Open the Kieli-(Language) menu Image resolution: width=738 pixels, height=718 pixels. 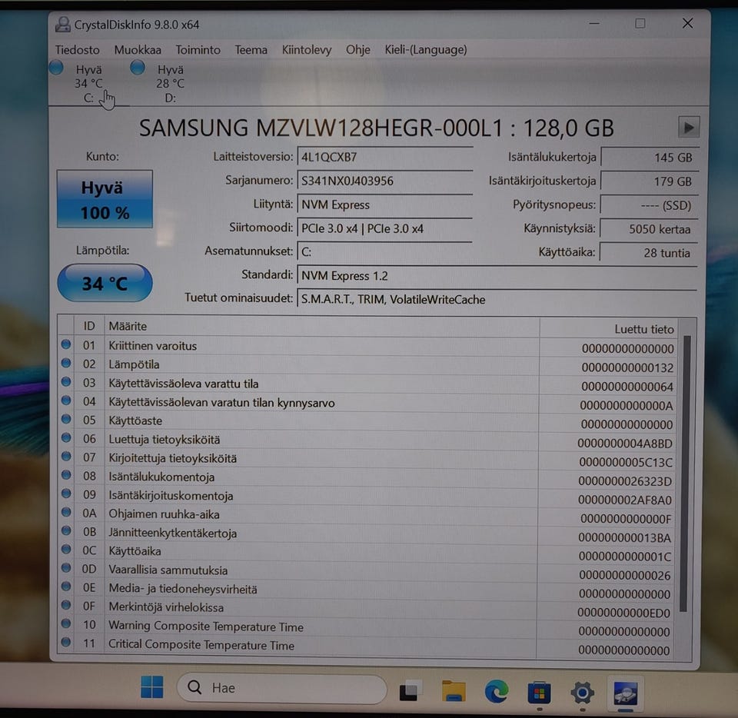pyautogui.click(x=425, y=50)
